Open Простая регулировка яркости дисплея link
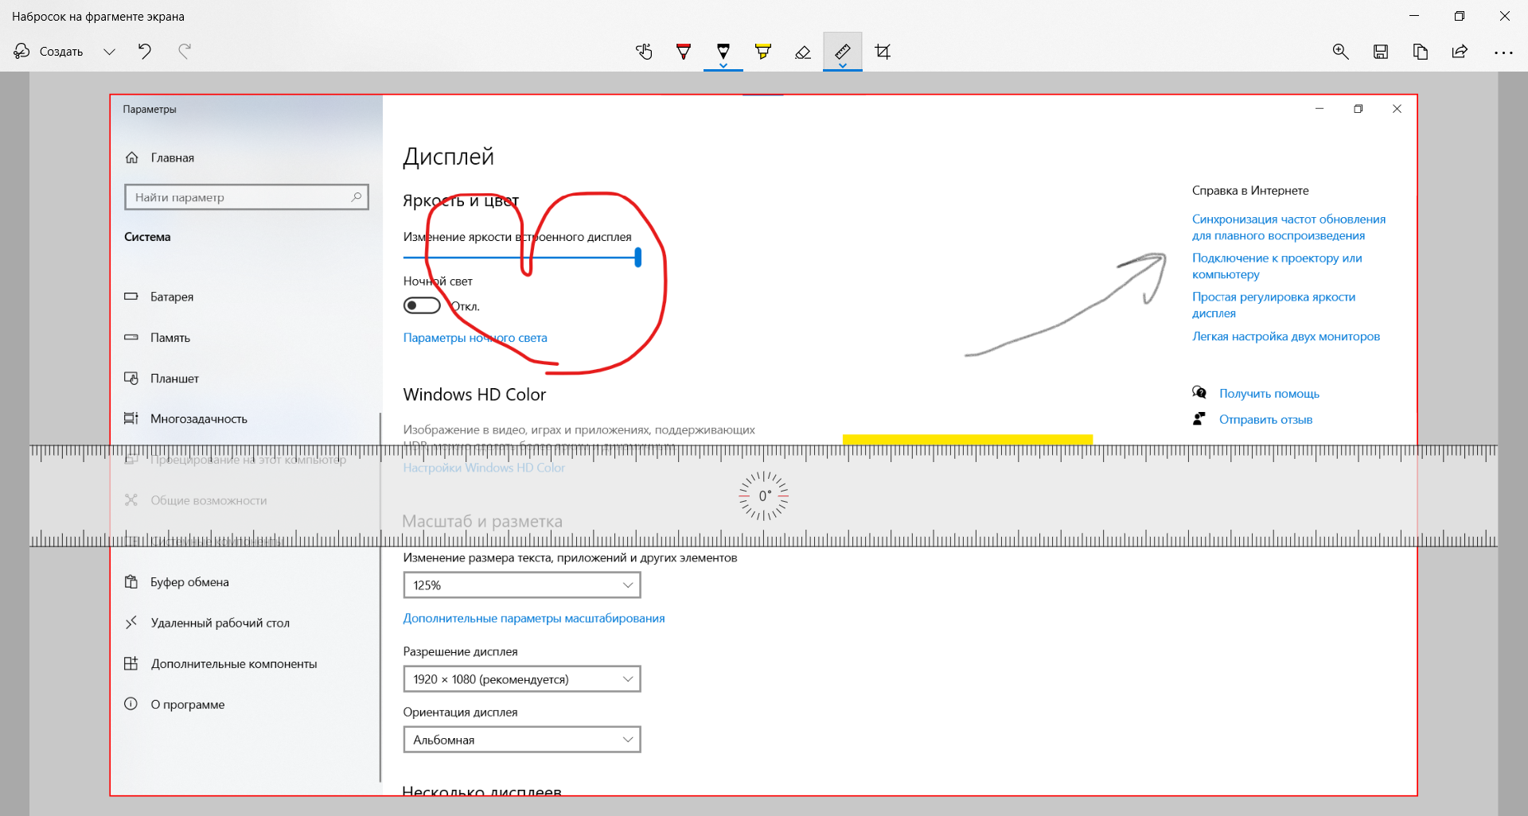This screenshot has height=816, width=1528. pyautogui.click(x=1273, y=305)
